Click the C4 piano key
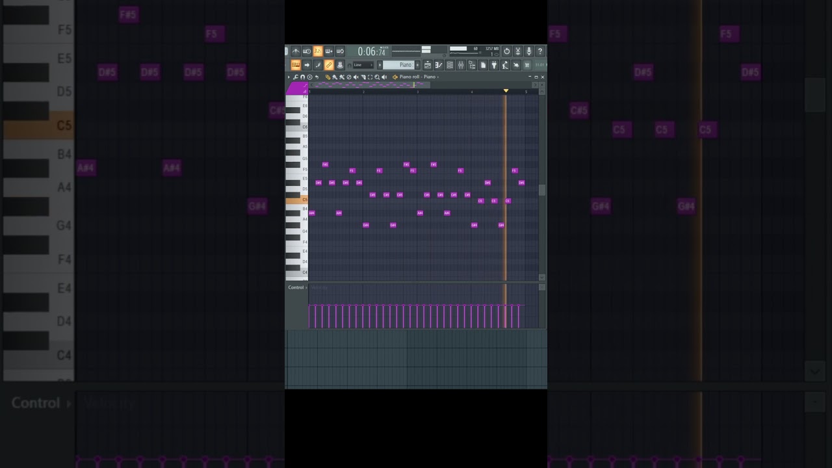 click(x=296, y=272)
